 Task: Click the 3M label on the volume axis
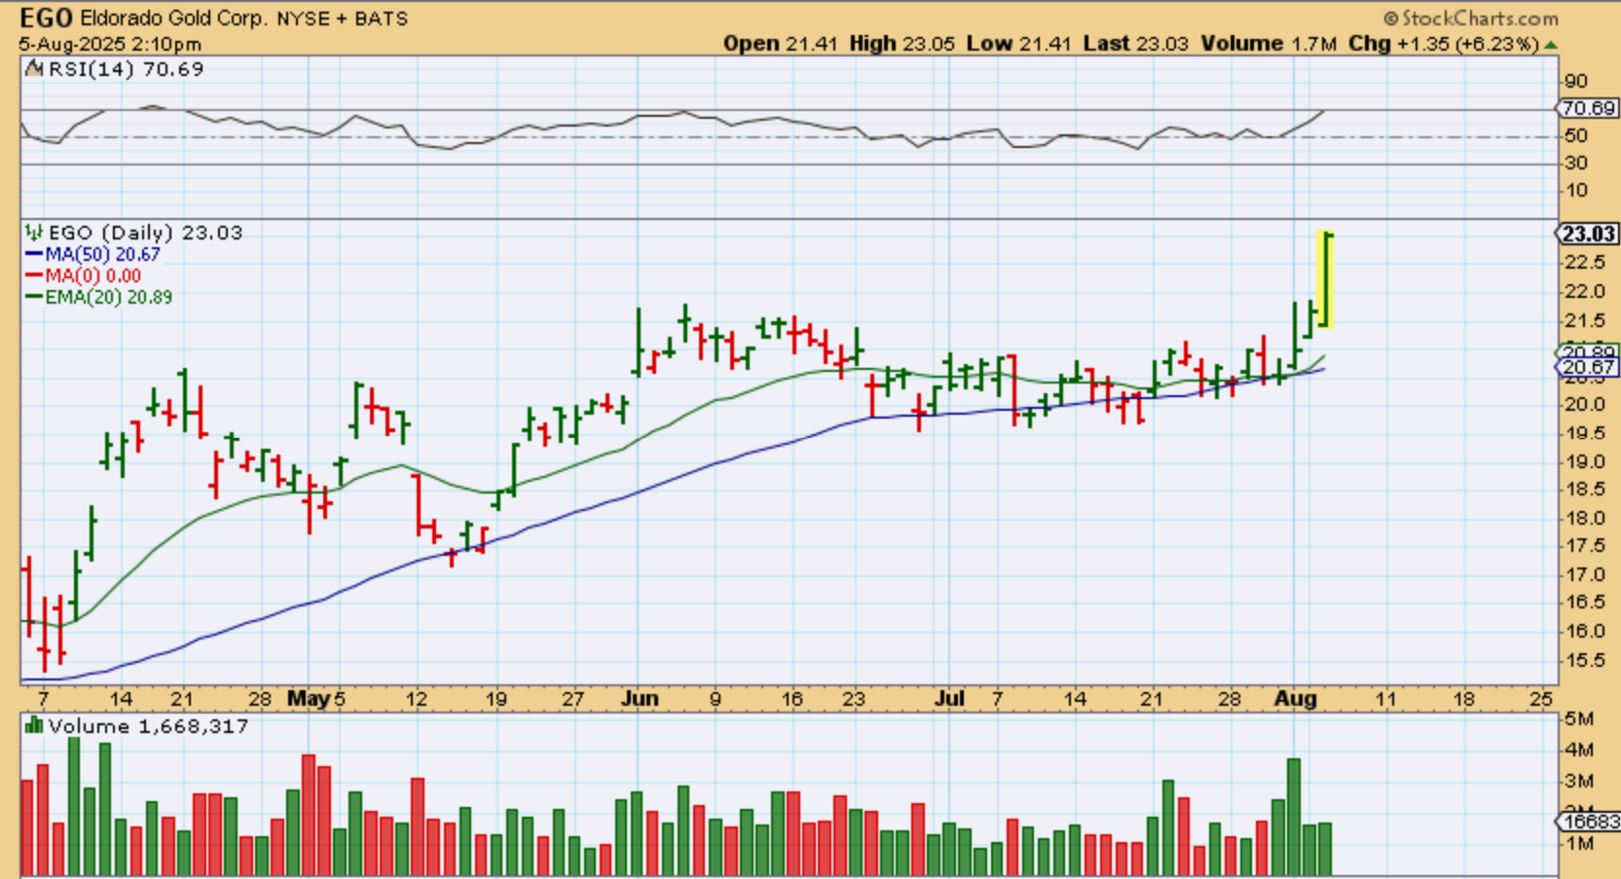pos(1579,782)
